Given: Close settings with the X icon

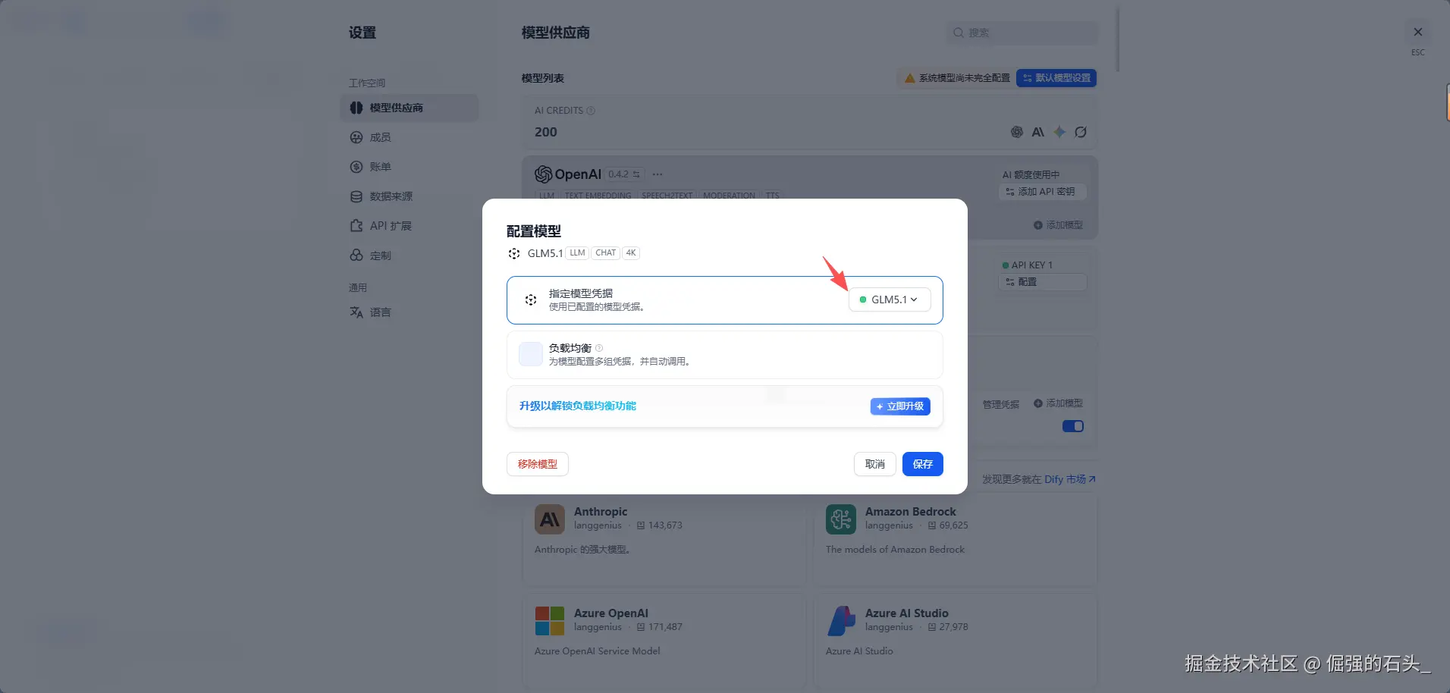Looking at the screenshot, I should (x=1418, y=32).
